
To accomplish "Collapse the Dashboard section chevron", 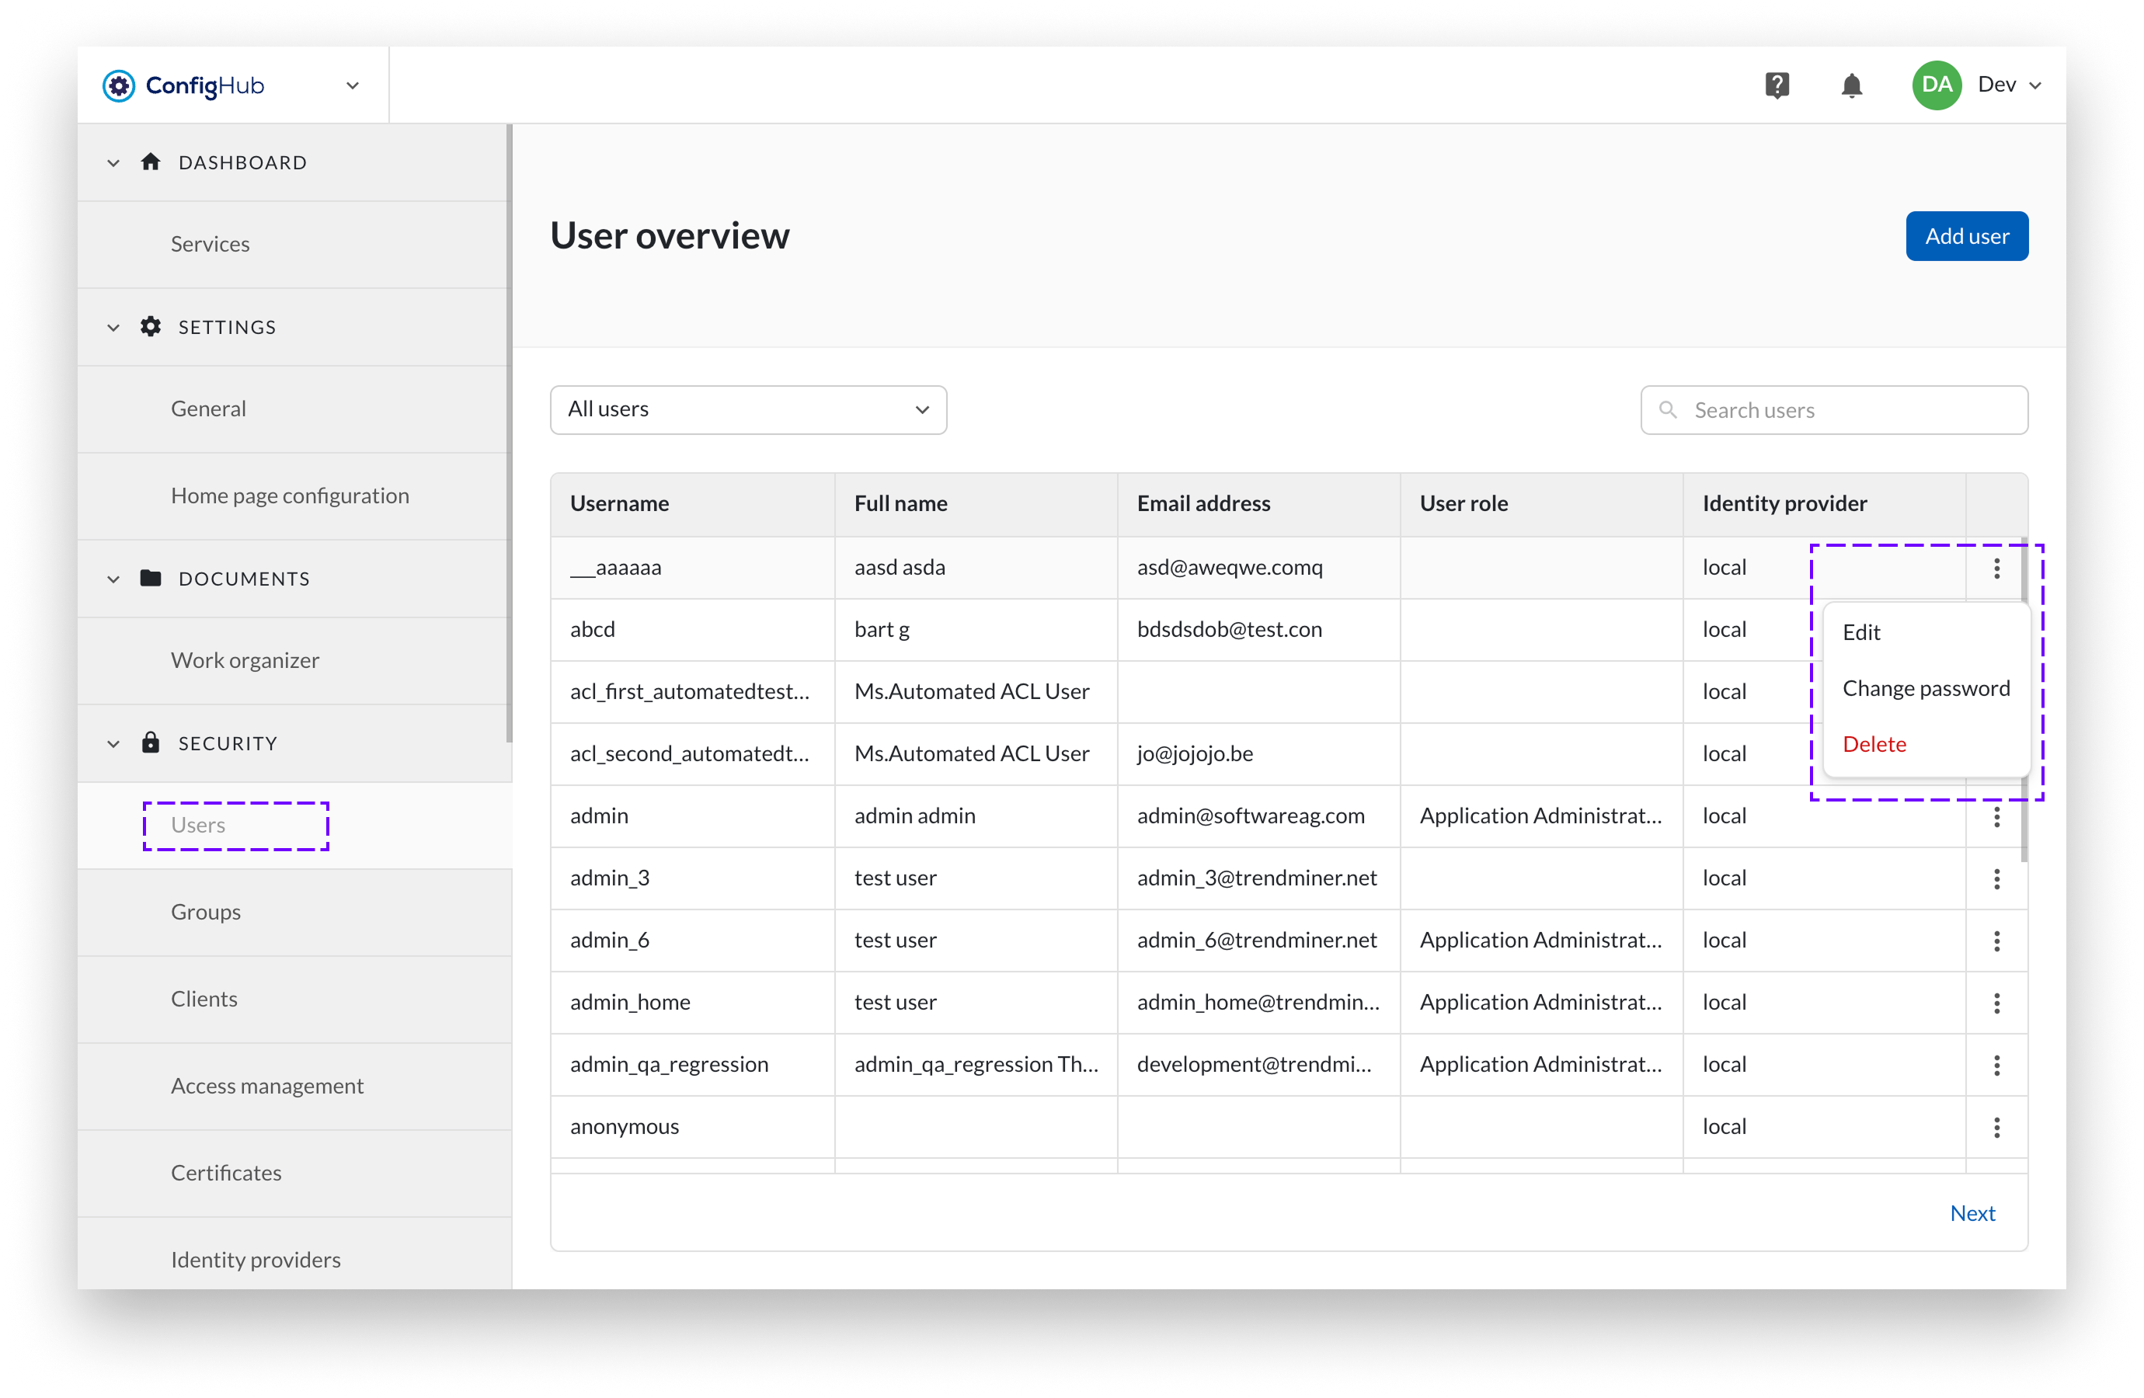I will [x=113, y=163].
